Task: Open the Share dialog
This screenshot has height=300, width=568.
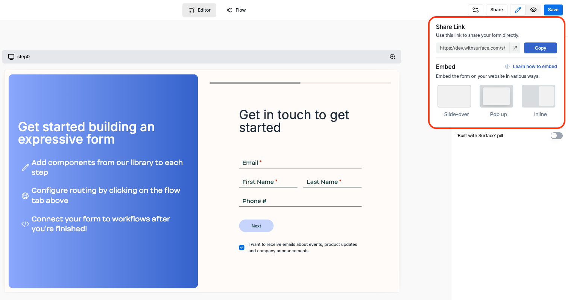Action: tap(496, 10)
